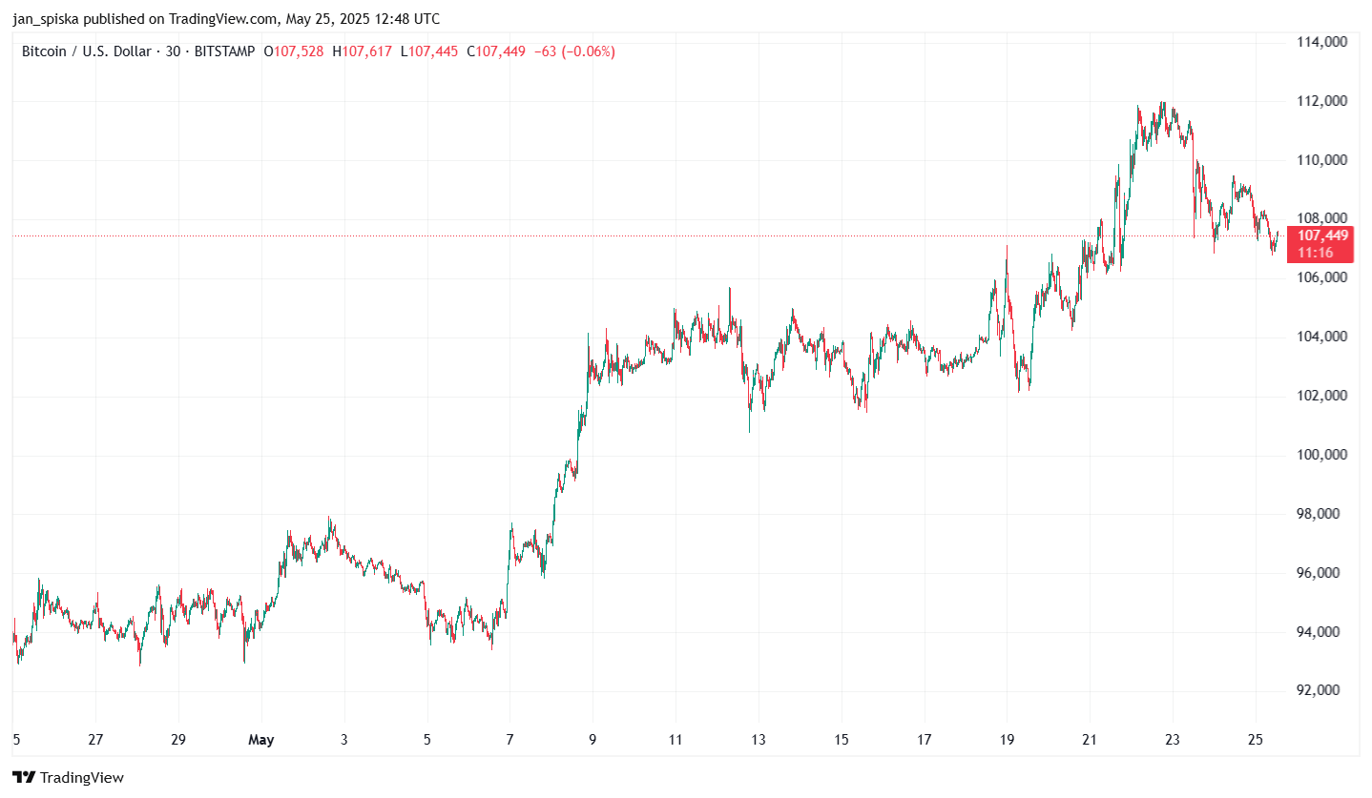
Task: Click the 29 date label on time axis
Action: (x=178, y=740)
